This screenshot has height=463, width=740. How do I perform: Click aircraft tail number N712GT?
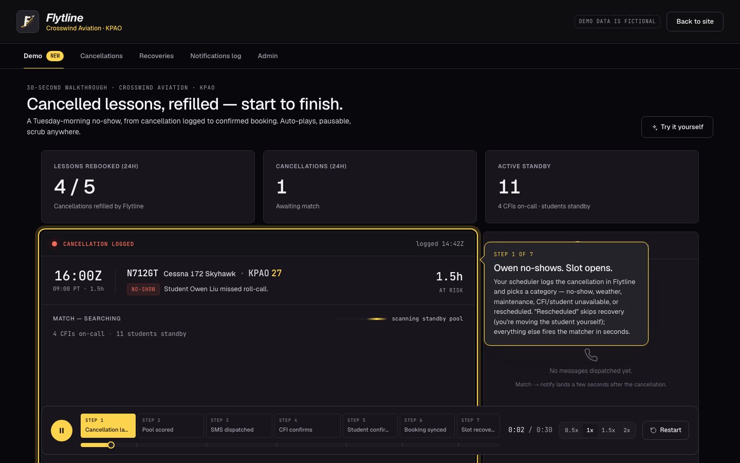pyautogui.click(x=142, y=273)
